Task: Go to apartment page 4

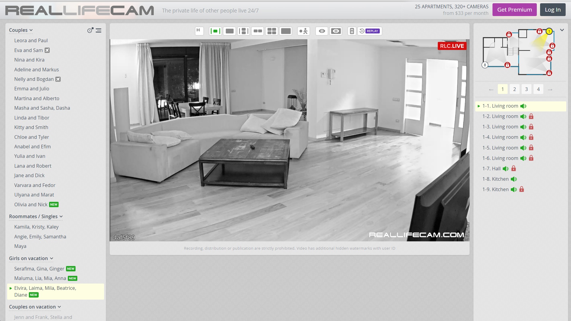Action: pyautogui.click(x=538, y=89)
